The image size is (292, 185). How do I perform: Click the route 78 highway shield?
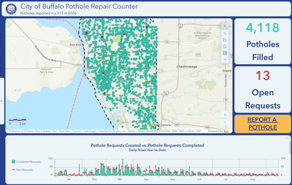pyautogui.click(x=226, y=100)
